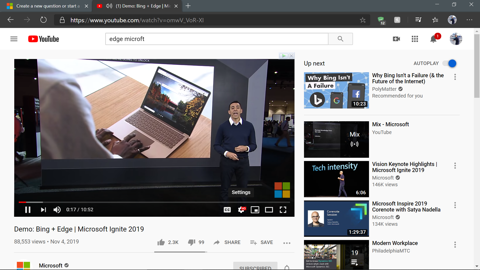The height and width of the screenshot is (270, 480).
Task: Expand more actions below video
Action: pyautogui.click(x=287, y=243)
